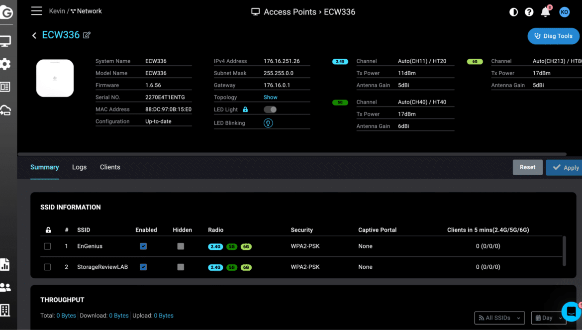The image size is (582, 330).
Task: Click the SSID column header
Action: [x=84, y=230]
